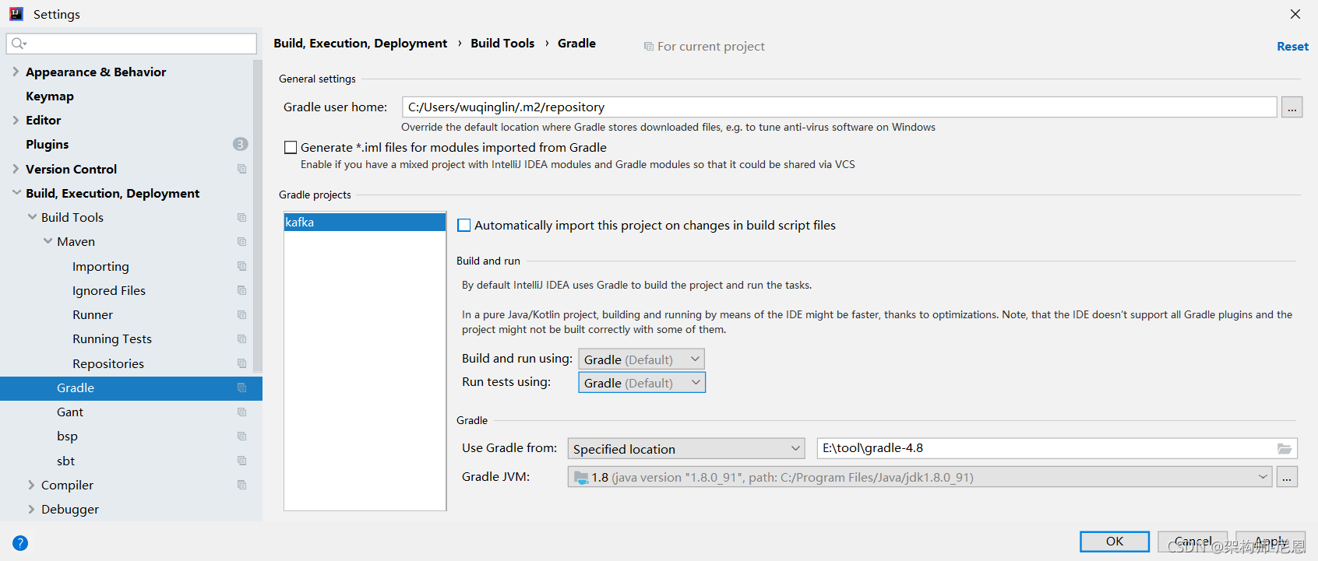Select Runner under Maven
Viewport: 1318px width, 561px height.
(x=93, y=314)
